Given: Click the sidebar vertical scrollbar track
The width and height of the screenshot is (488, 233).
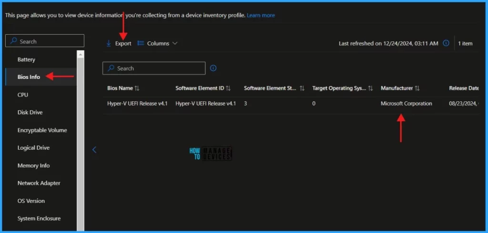Looking at the screenshot, I should click(x=81, y=145).
